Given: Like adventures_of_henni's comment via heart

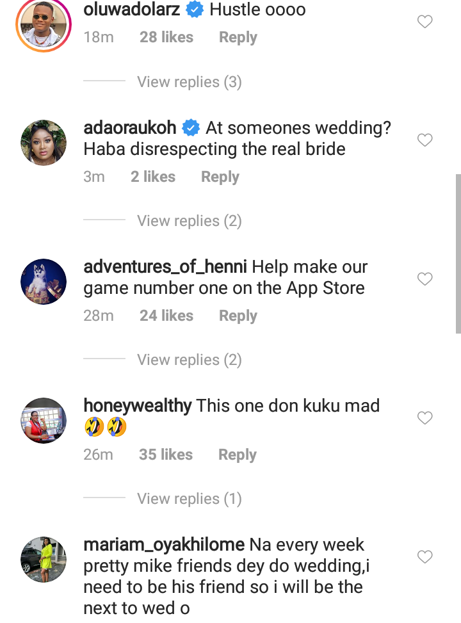Looking at the screenshot, I should point(425,279).
